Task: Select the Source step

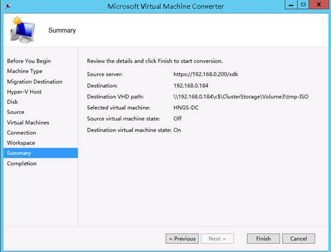Action: click(x=16, y=112)
